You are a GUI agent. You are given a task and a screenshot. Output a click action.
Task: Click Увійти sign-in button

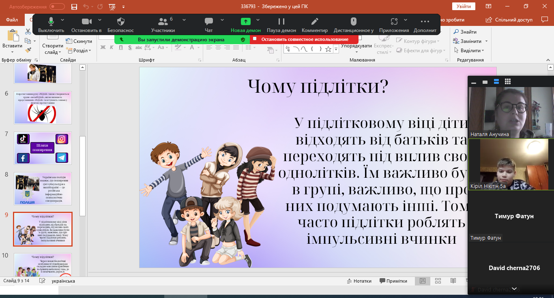[463, 6]
